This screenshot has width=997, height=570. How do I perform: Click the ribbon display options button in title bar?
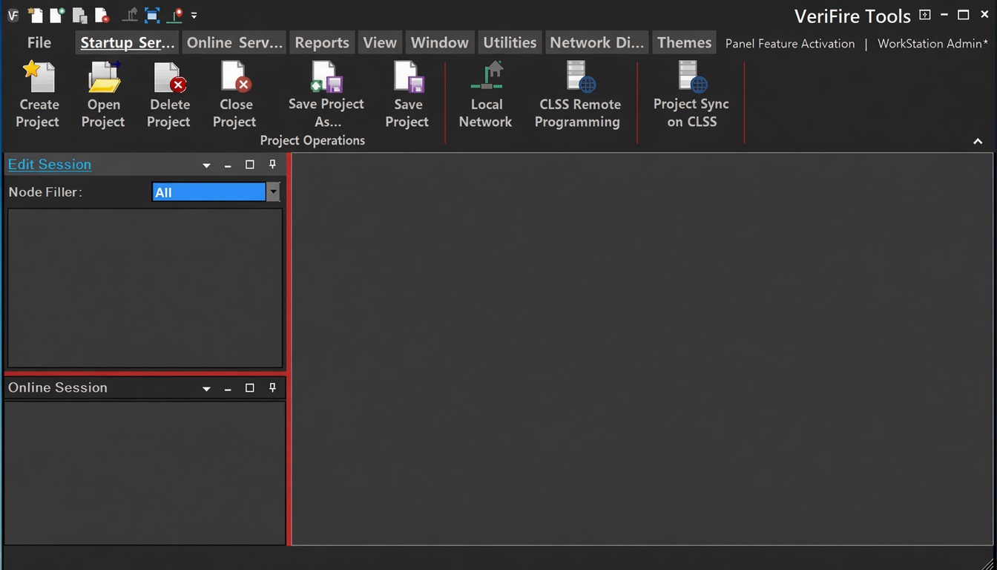tap(924, 15)
